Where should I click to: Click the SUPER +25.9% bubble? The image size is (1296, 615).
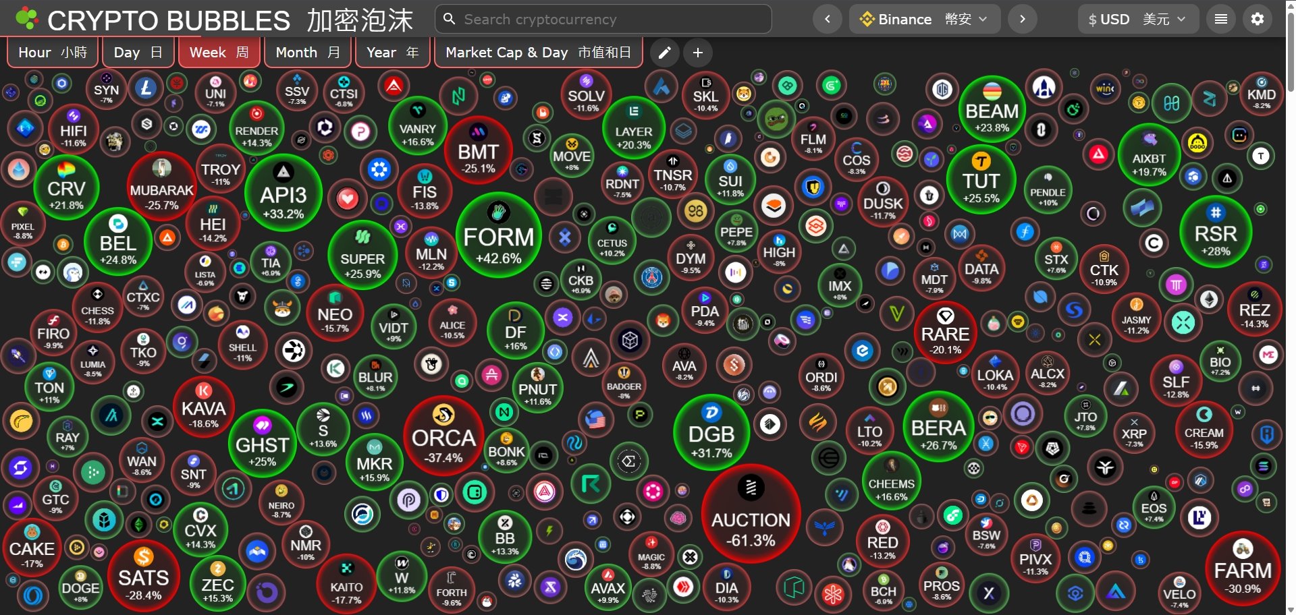[362, 255]
